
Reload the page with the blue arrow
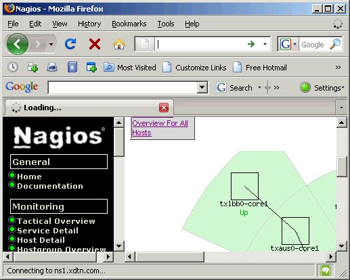tap(70, 44)
